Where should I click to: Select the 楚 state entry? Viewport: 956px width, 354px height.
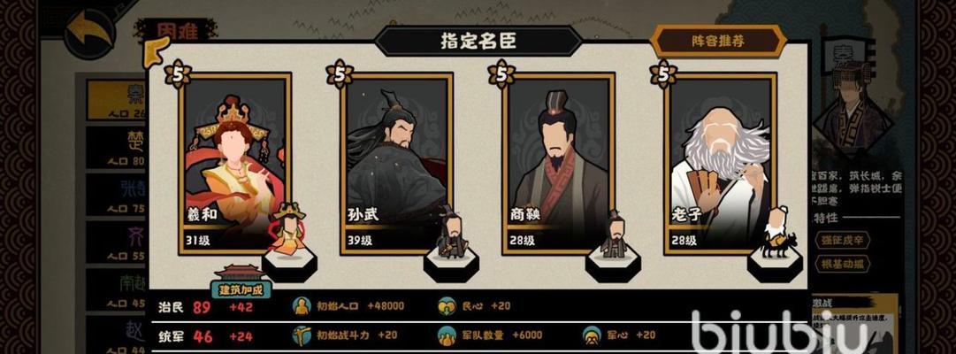coord(117,147)
